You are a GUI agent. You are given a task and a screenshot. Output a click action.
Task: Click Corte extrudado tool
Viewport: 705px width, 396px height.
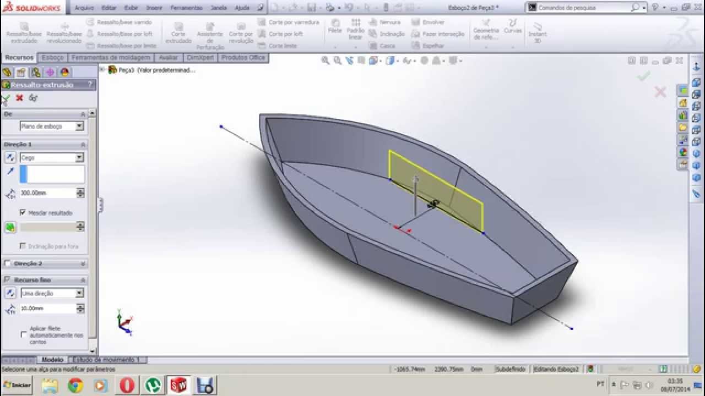point(178,33)
